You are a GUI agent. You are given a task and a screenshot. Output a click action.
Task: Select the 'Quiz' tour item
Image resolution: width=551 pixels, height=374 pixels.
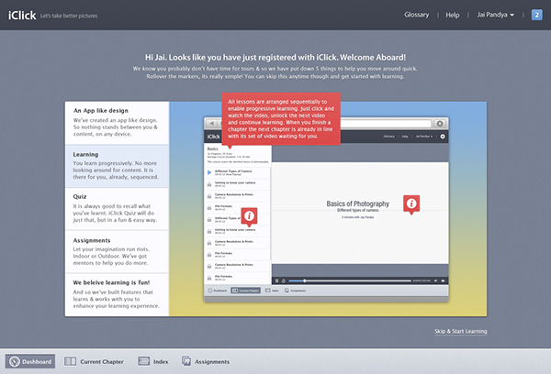click(x=117, y=209)
